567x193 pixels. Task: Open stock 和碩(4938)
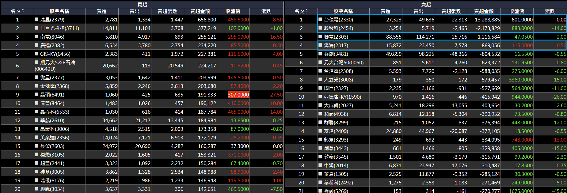pyautogui.click(x=336, y=114)
